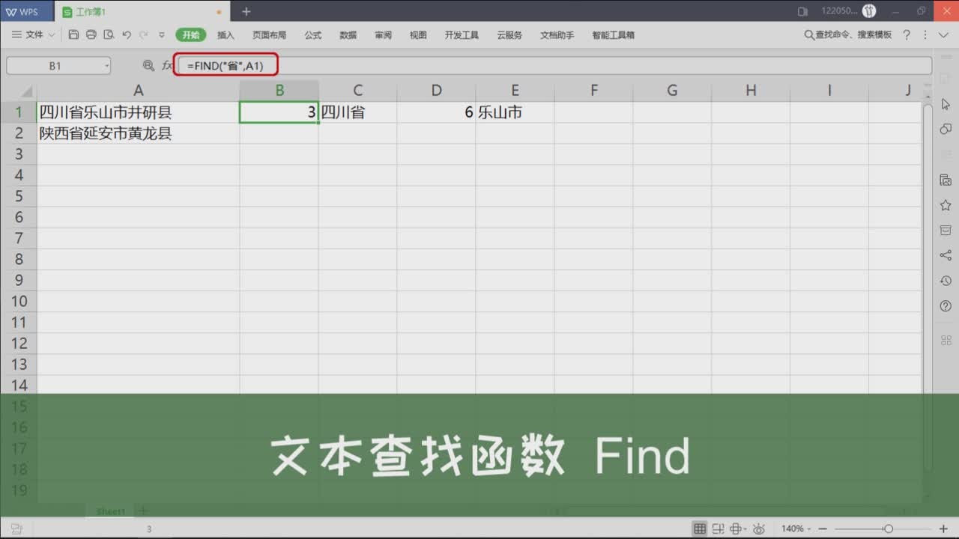The image size is (959, 539).
Task: Click the magnifier icon beside fx
Action: 148,66
